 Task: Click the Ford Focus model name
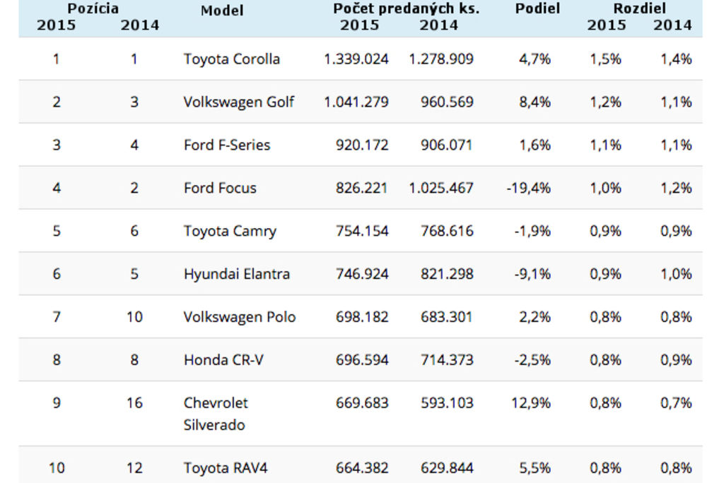click(220, 189)
